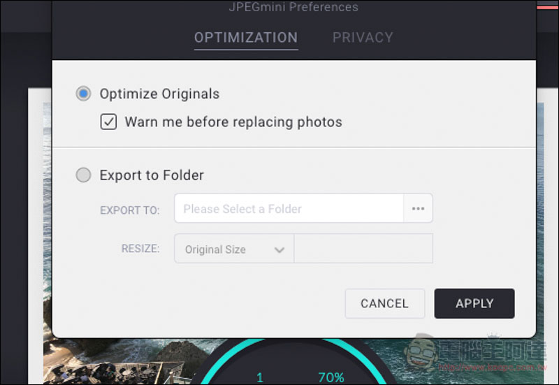Viewport: 559px width, 385px height.
Task: Click the Please Select a Folder field
Action: tap(289, 208)
